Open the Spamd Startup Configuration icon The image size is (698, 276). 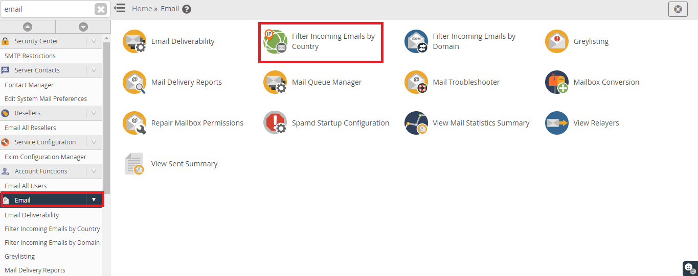tap(275, 123)
